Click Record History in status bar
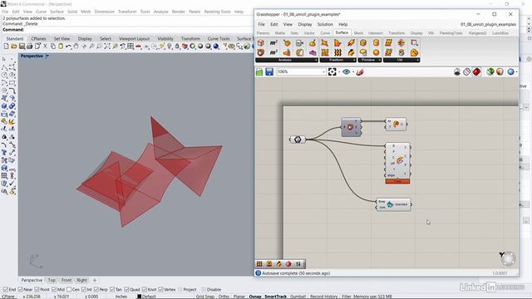This screenshot has height=299, width=532. click(323, 297)
